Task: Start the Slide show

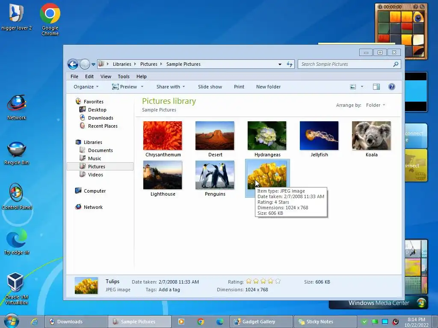Action: (x=210, y=87)
